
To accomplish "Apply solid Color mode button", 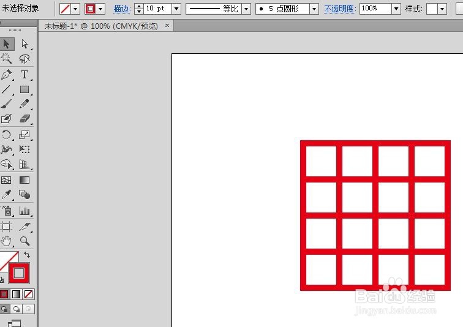I will pos(4,295).
